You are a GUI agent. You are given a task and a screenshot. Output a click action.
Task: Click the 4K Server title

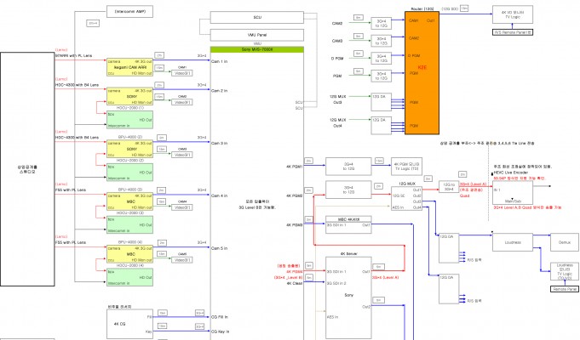(x=348, y=254)
